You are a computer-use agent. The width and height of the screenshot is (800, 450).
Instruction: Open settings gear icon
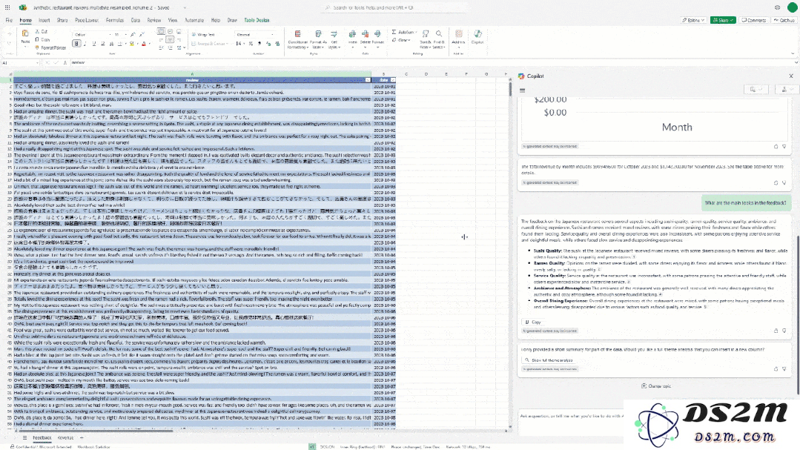tap(777, 7)
